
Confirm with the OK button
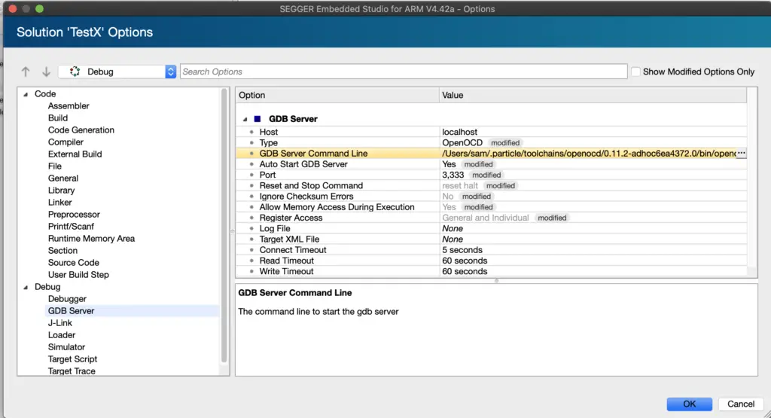coord(690,404)
